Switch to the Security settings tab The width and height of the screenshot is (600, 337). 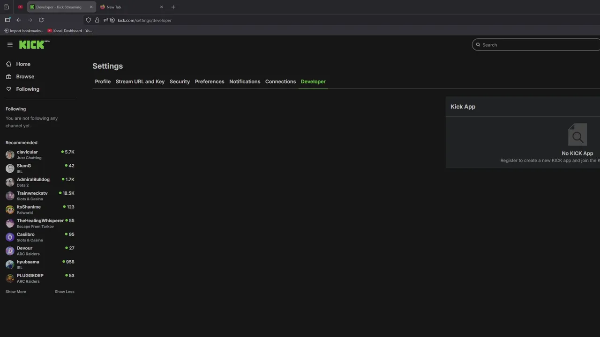(180, 81)
